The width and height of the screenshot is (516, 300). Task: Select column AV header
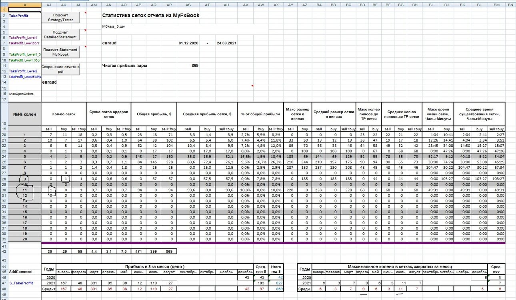click(x=246, y=4)
